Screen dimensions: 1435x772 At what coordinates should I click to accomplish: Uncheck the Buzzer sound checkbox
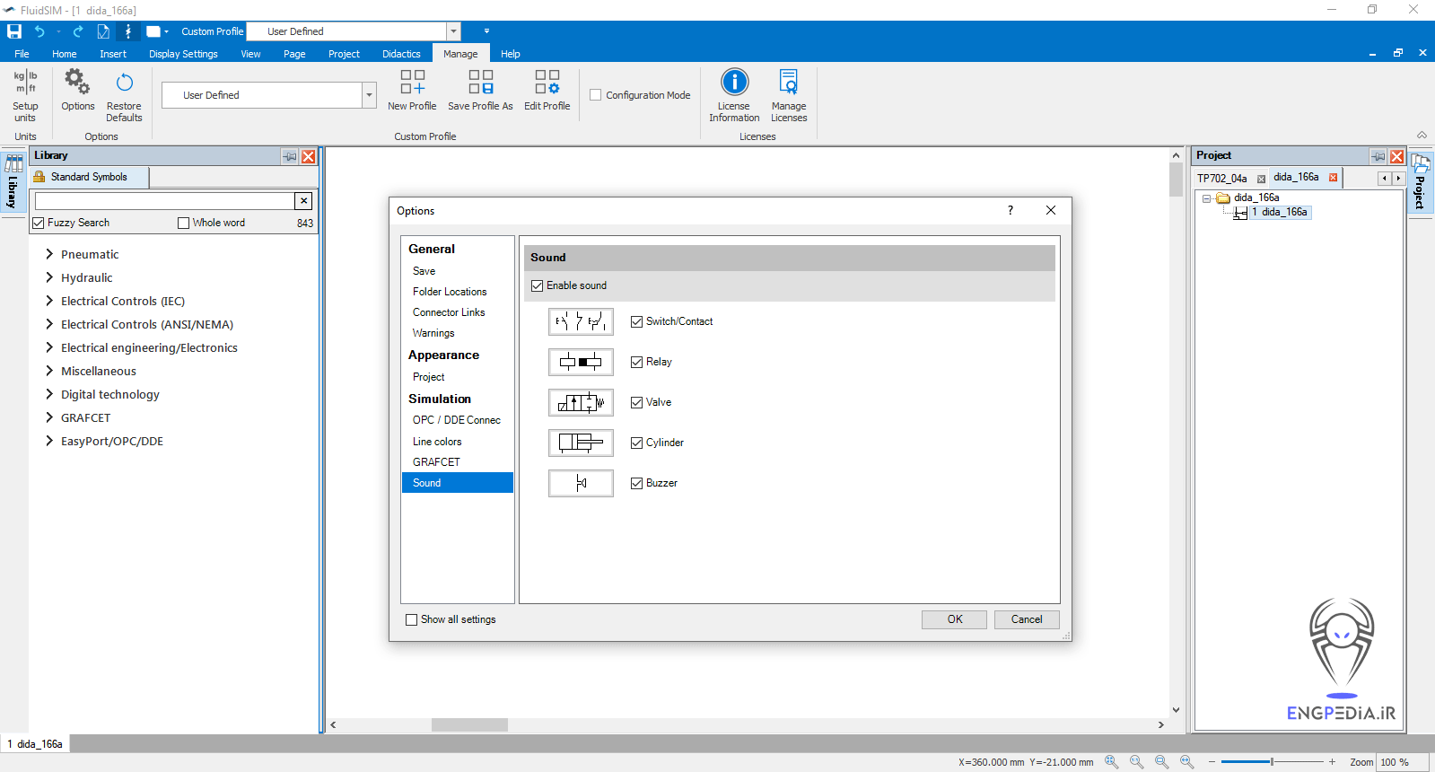[x=637, y=483]
